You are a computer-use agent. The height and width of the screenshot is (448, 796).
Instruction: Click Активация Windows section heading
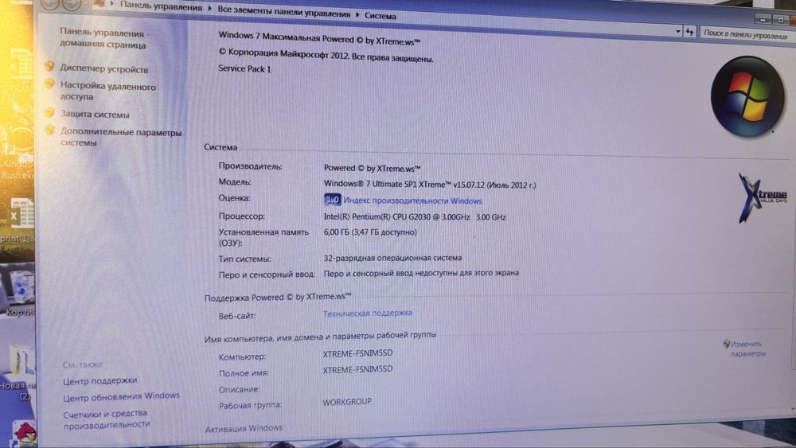[x=244, y=428]
